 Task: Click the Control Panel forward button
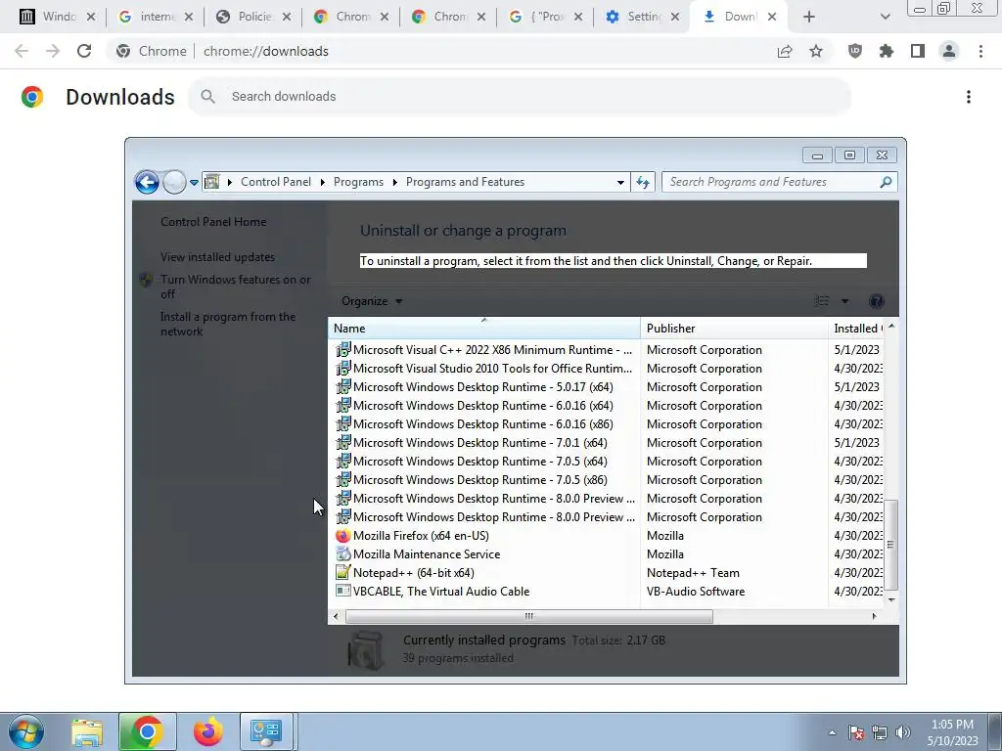174,182
